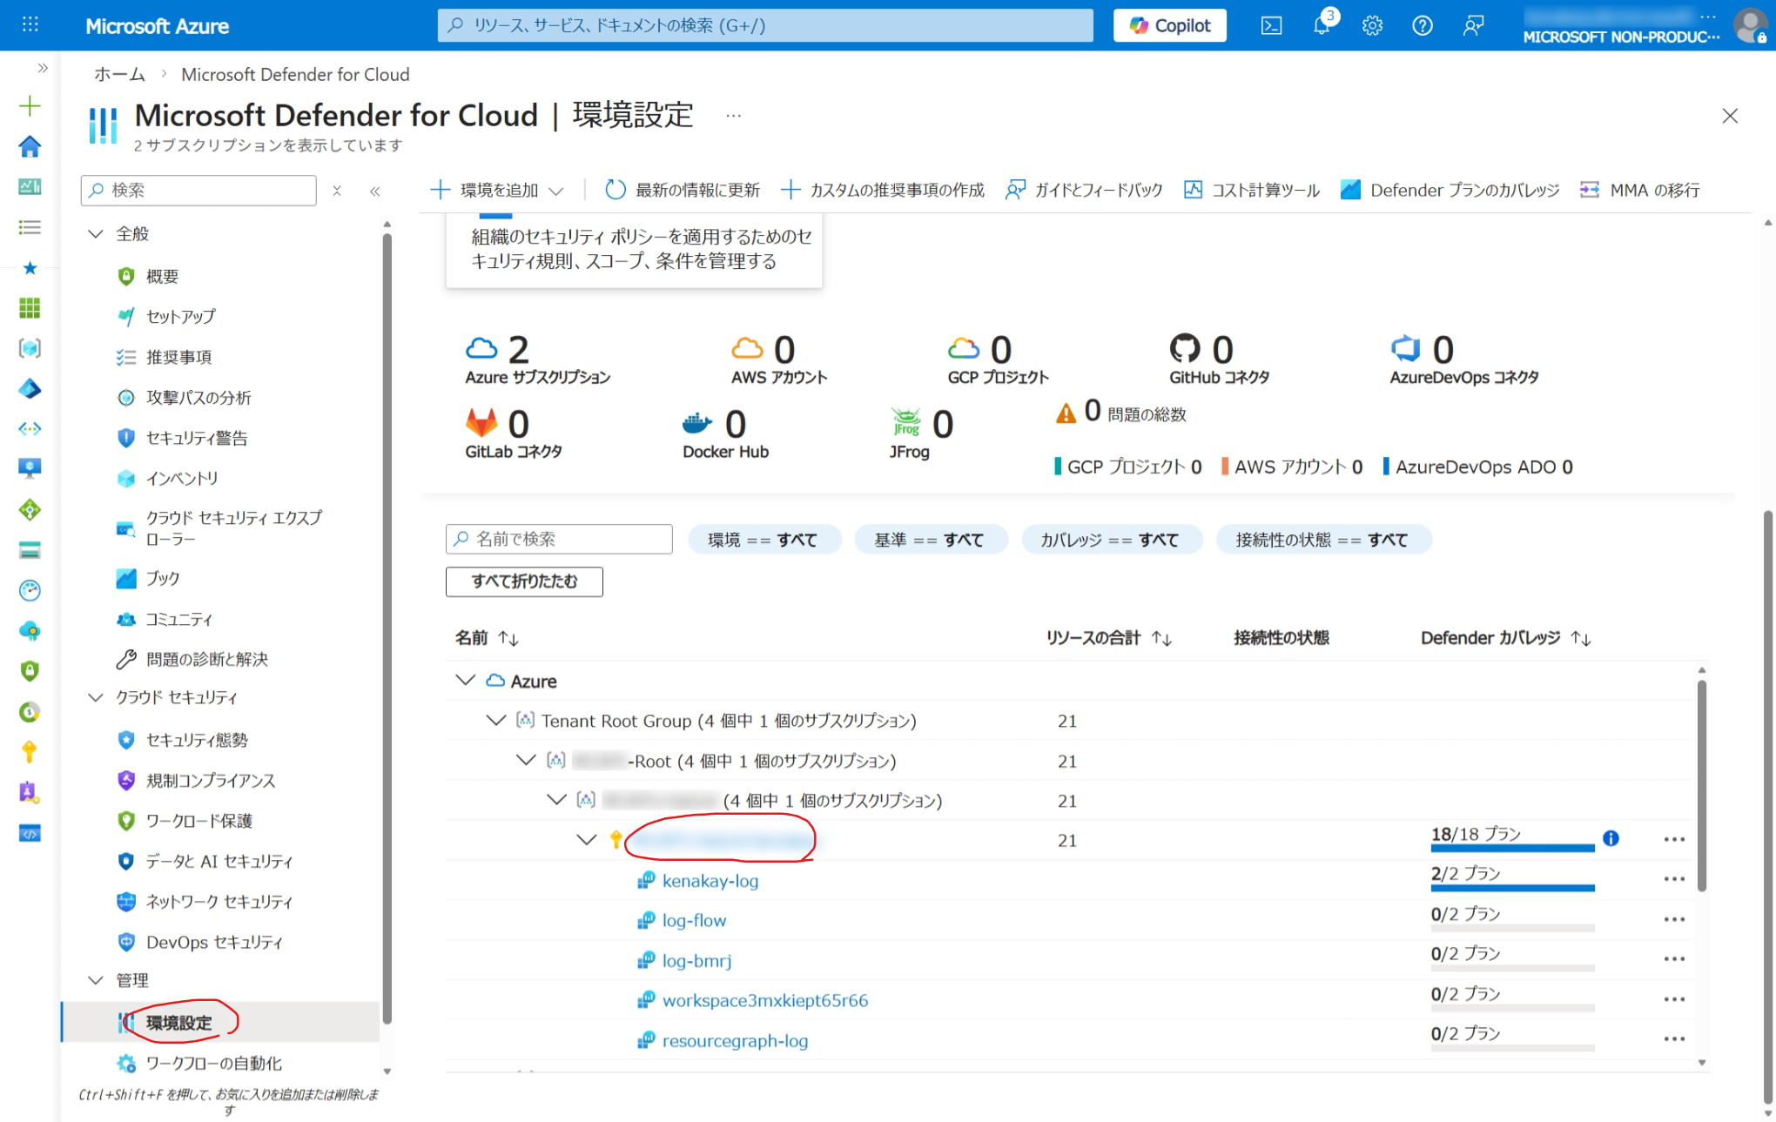
Task: Open the notifications bell
Action: [1322, 25]
